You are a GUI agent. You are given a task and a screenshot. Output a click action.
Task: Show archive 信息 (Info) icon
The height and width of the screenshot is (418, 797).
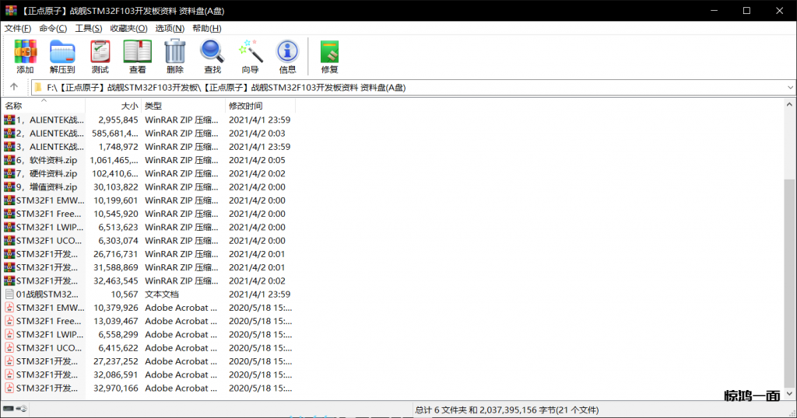point(287,56)
